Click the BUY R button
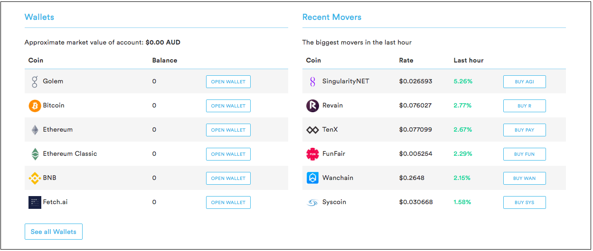The image size is (593, 251). [x=525, y=106]
